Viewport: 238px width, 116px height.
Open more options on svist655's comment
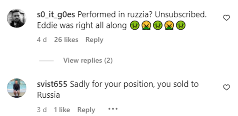[113, 109]
